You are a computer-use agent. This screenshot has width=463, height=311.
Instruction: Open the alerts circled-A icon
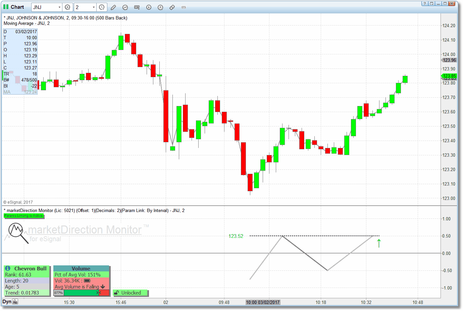point(160,7)
